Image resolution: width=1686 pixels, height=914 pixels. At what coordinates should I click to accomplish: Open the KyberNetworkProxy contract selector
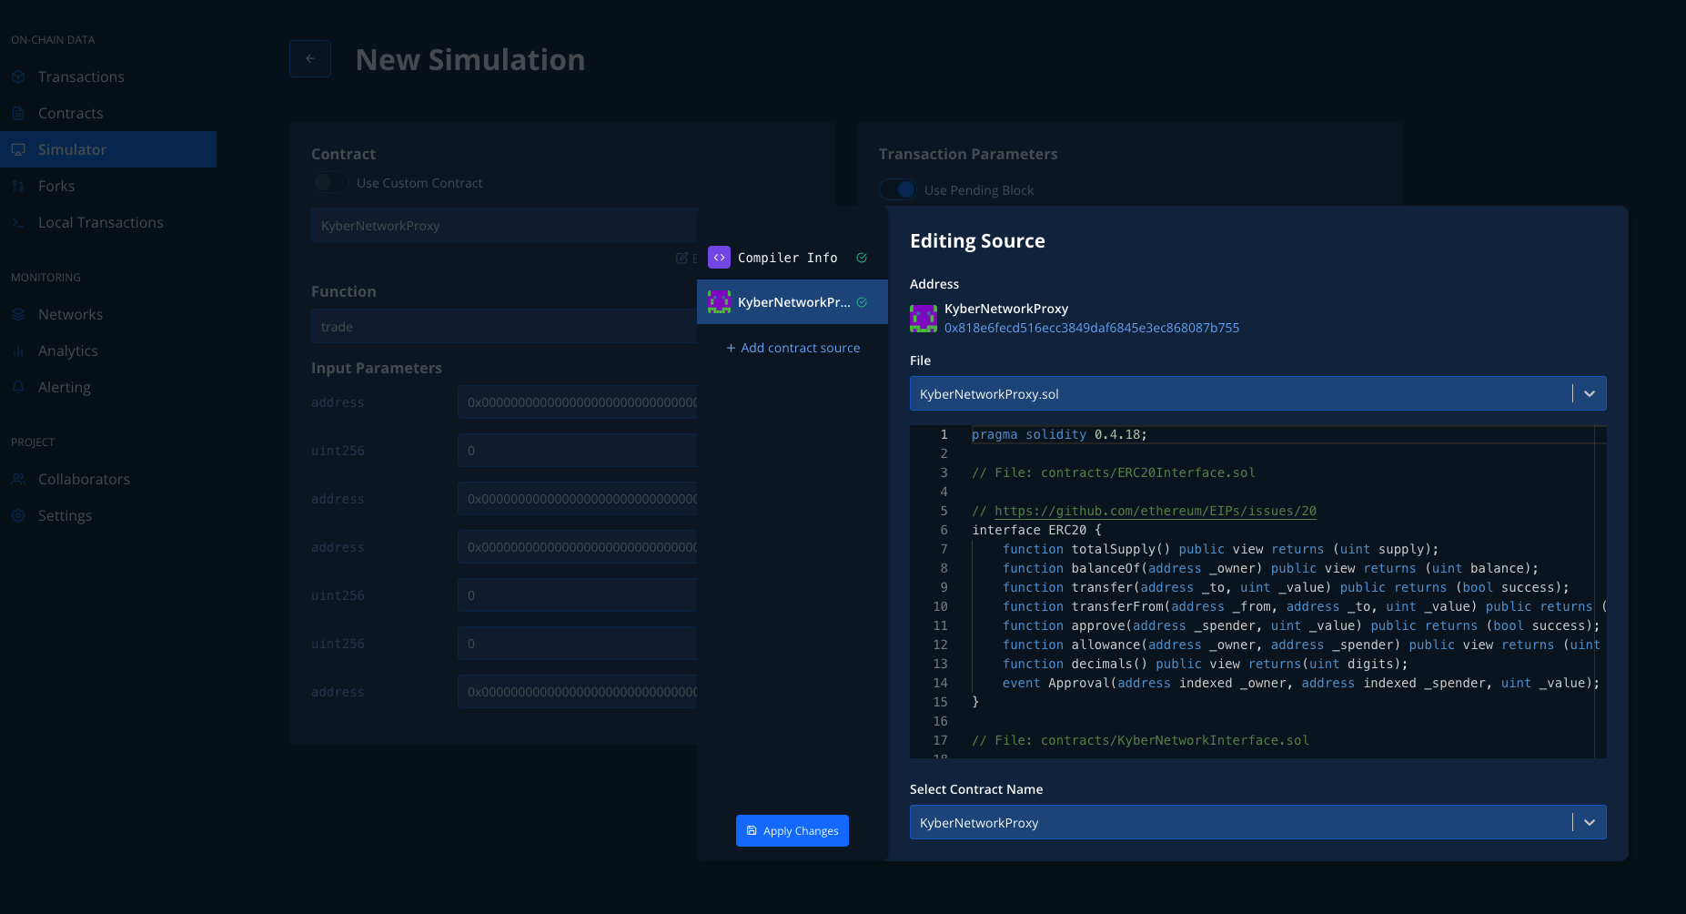[504, 225]
